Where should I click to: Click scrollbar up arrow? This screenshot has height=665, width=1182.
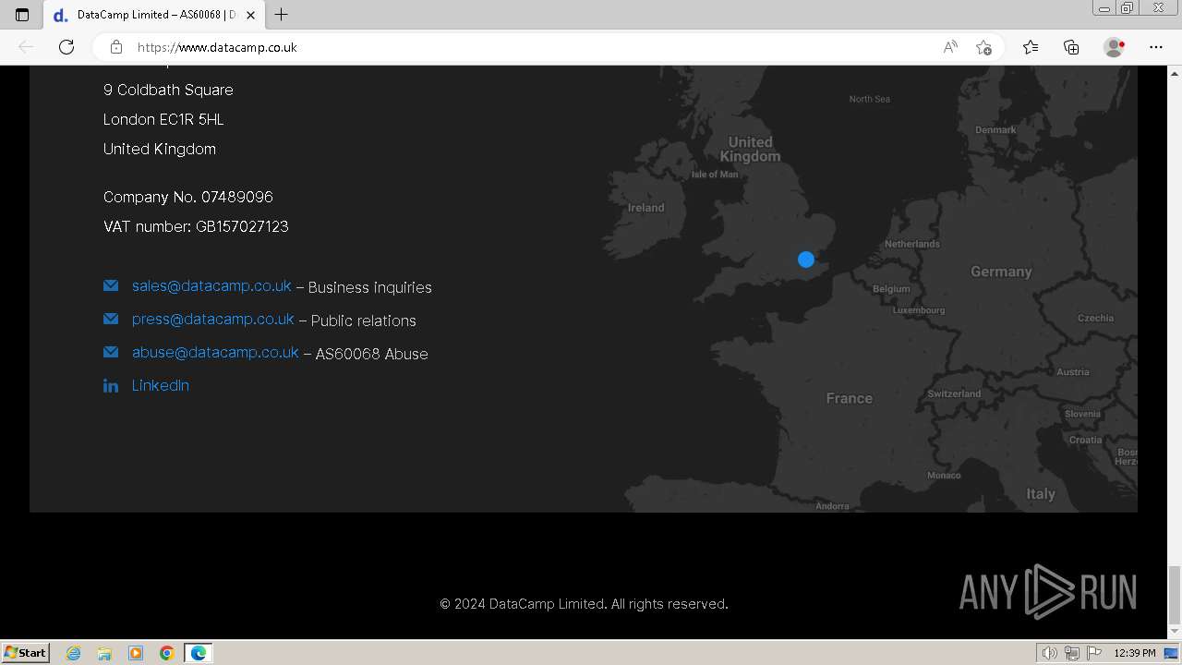(1175, 72)
